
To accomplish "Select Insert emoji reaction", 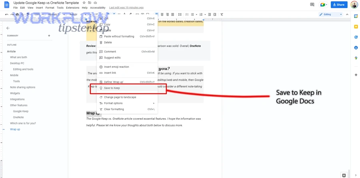I will (127, 67).
